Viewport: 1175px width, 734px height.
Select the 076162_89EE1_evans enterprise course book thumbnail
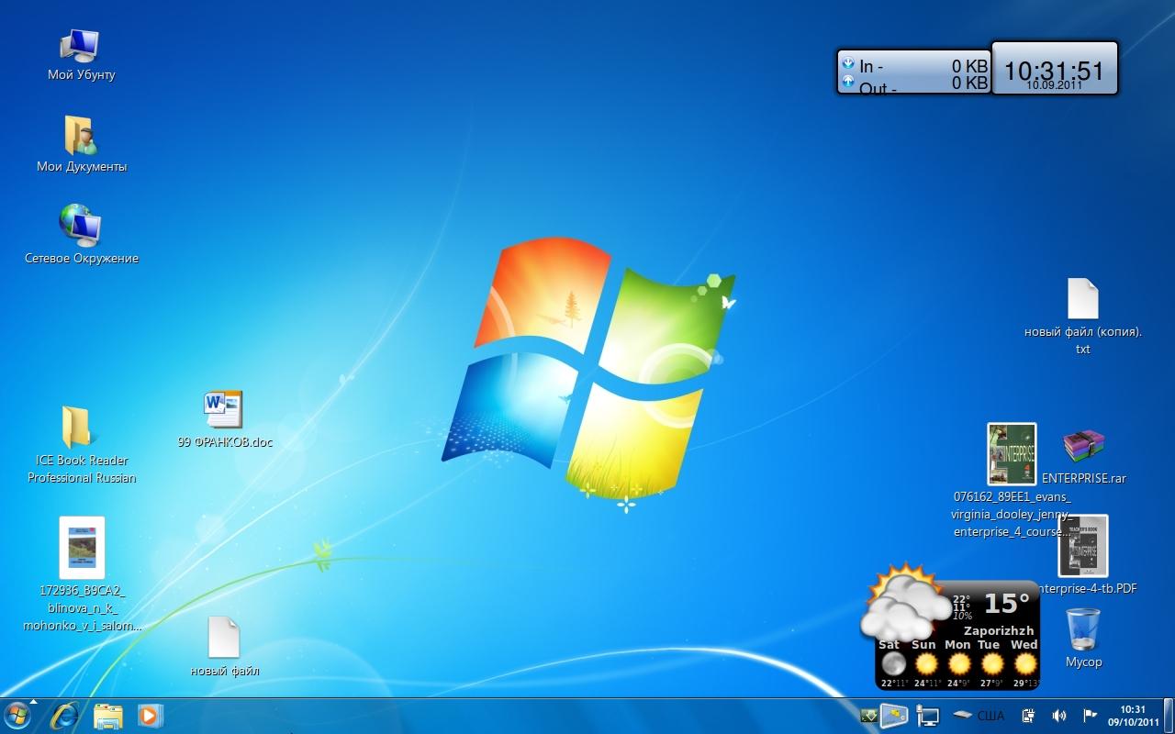[x=1012, y=454]
